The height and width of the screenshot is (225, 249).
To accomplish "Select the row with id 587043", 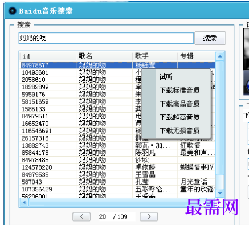I will click(x=118, y=182).
